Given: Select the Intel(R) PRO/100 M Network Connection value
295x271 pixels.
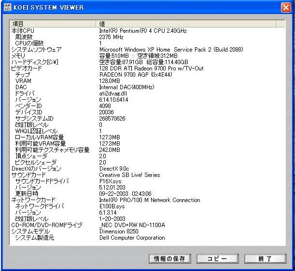Looking at the screenshot, I should click(x=150, y=200).
